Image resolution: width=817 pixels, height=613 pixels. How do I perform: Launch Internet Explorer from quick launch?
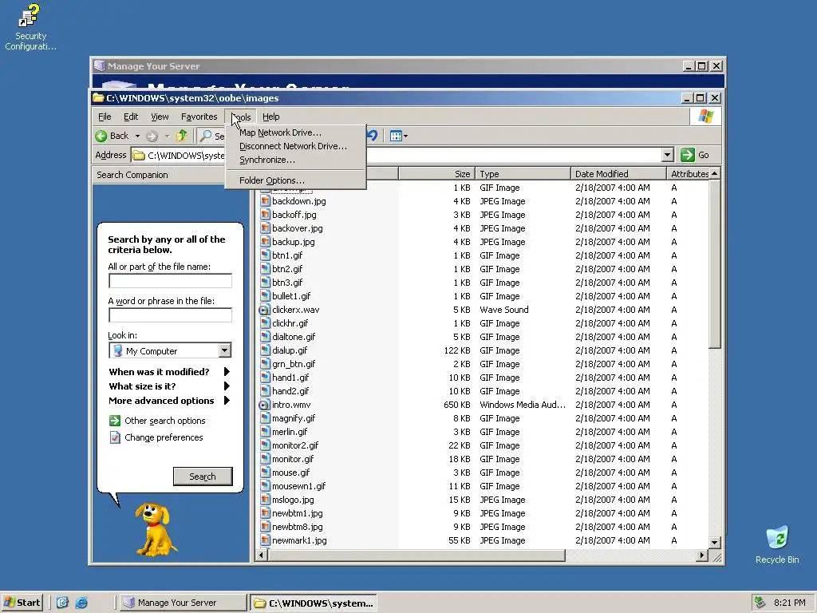point(81,603)
